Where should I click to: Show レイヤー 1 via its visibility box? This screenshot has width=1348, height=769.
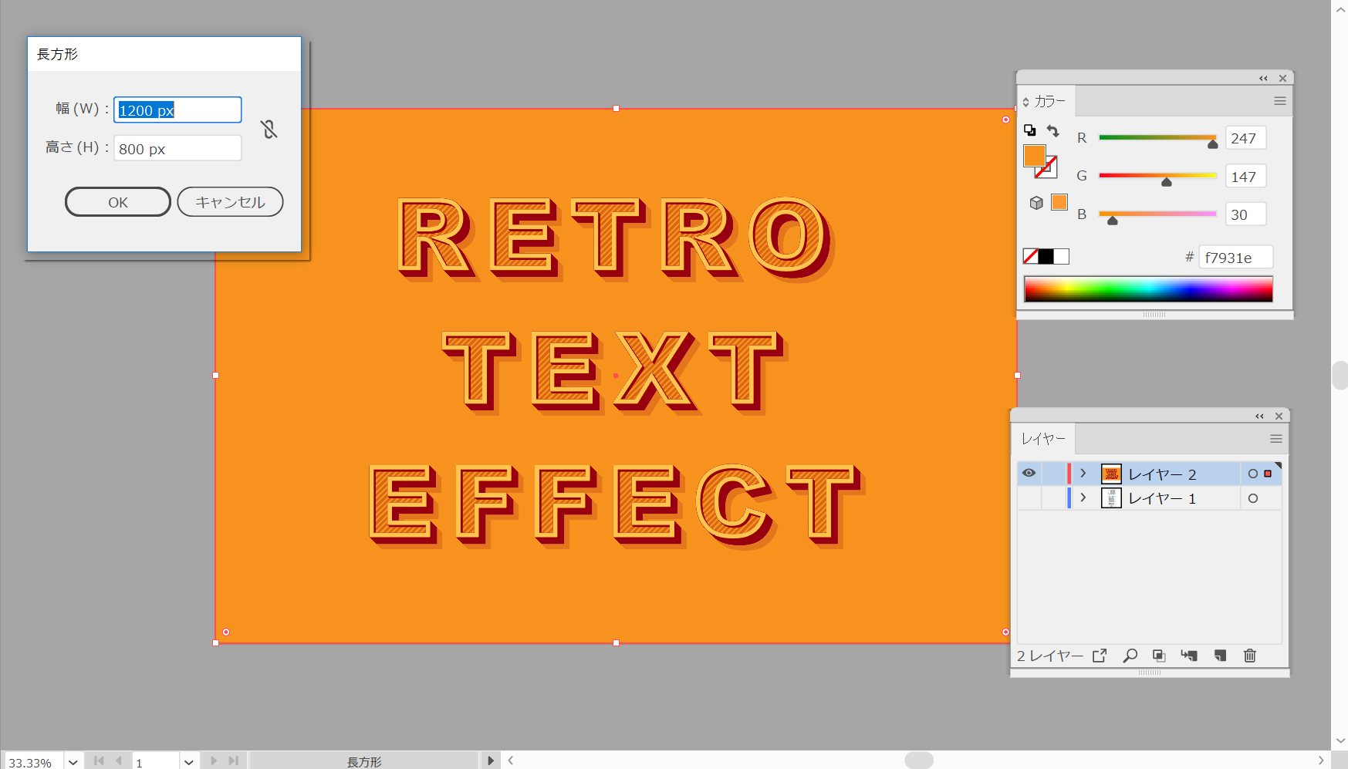(1029, 498)
